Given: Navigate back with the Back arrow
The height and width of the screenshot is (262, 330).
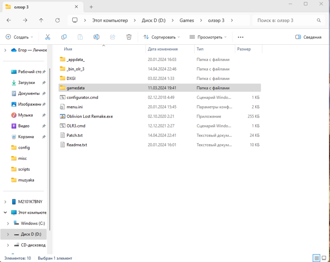Looking at the screenshot, I should tap(9, 20).
